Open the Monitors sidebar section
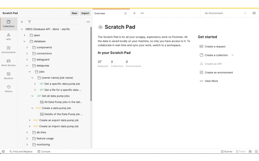The width and height of the screenshot is (259, 161). [x=8, y=75]
